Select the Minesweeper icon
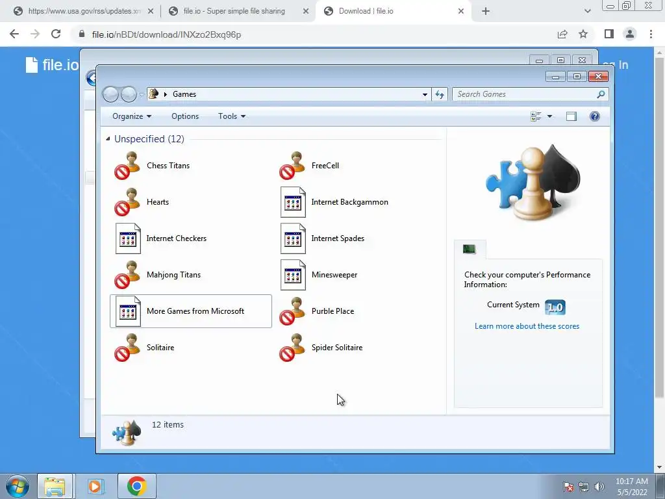The height and width of the screenshot is (499, 665). coord(293,275)
